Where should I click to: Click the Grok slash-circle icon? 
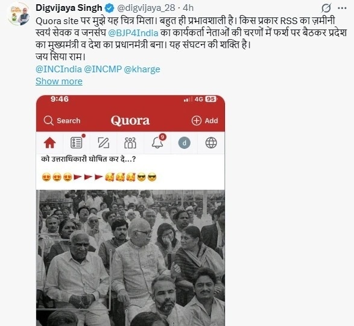coord(326,8)
